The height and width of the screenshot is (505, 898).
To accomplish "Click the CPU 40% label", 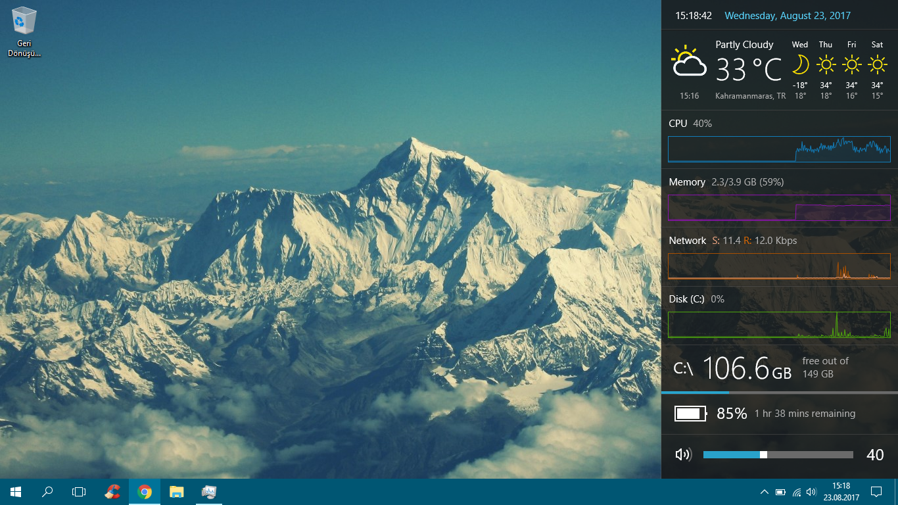I will 690,124.
